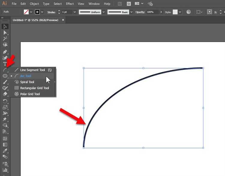Close the Untitled-1 document tab
Image resolution: width=225 pixels, height=176 pixels.
click(63, 20)
